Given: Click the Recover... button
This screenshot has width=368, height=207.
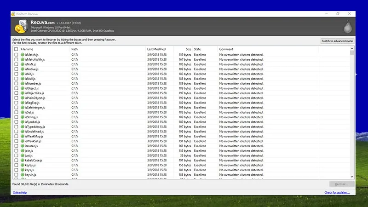Looking at the screenshot, I should coord(342,184).
